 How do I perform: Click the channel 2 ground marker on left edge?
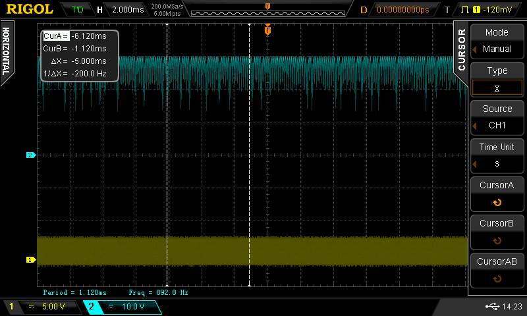point(30,155)
